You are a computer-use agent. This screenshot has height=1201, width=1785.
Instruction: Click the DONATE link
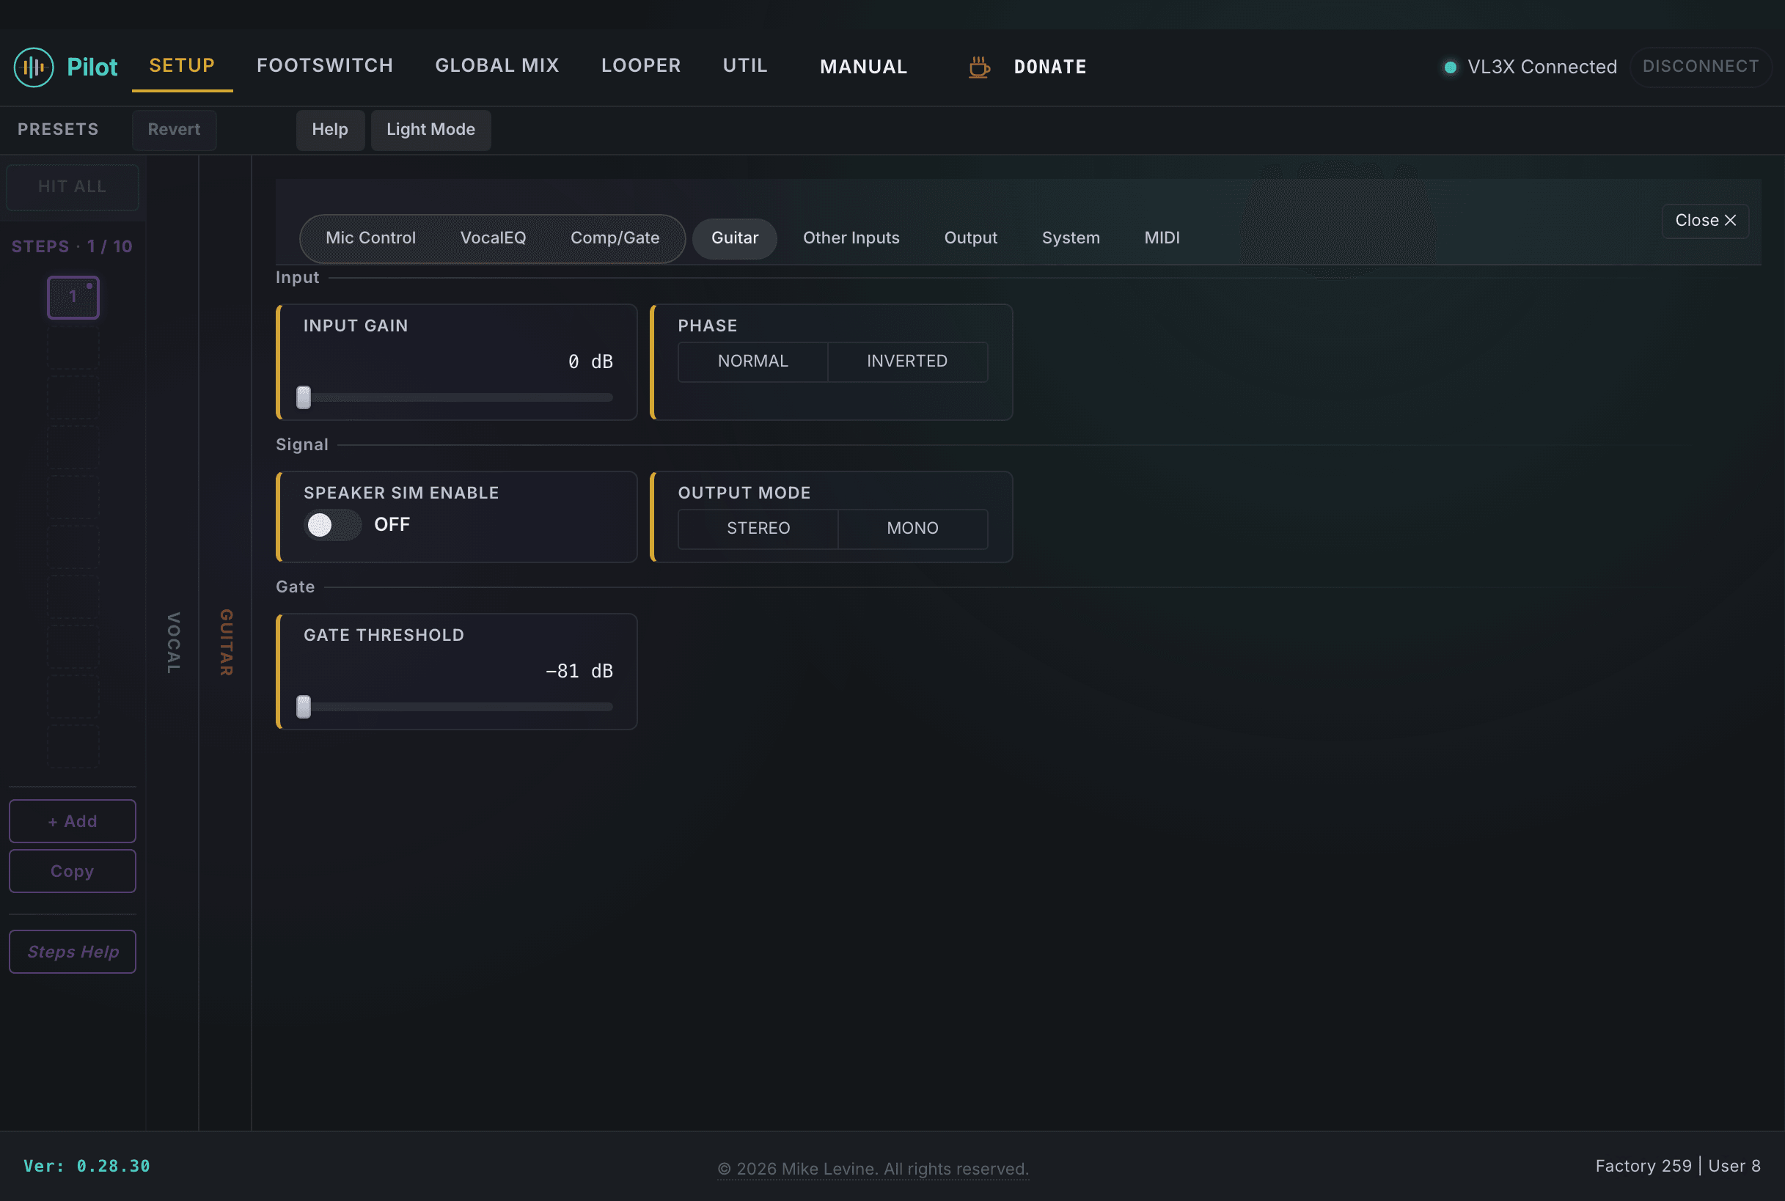(x=1050, y=67)
